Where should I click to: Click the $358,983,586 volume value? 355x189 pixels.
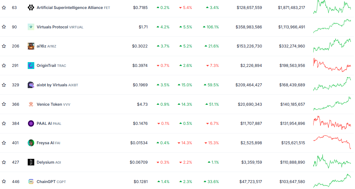[249, 27]
